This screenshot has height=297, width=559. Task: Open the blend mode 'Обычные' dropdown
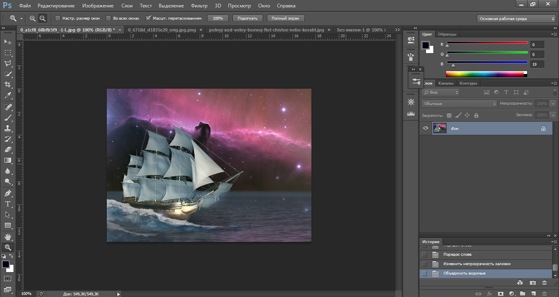460,104
